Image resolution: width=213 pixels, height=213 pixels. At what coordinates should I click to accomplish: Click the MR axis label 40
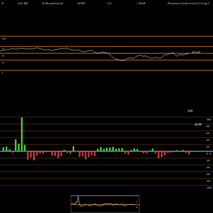click(208, 140)
